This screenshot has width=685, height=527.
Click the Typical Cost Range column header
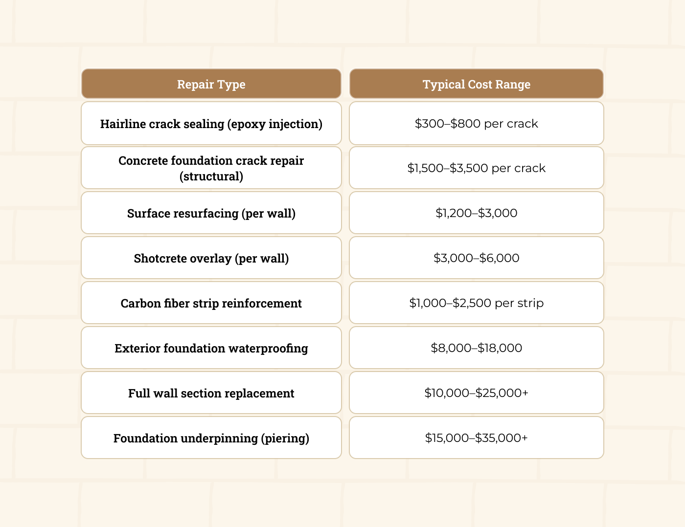tap(476, 84)
